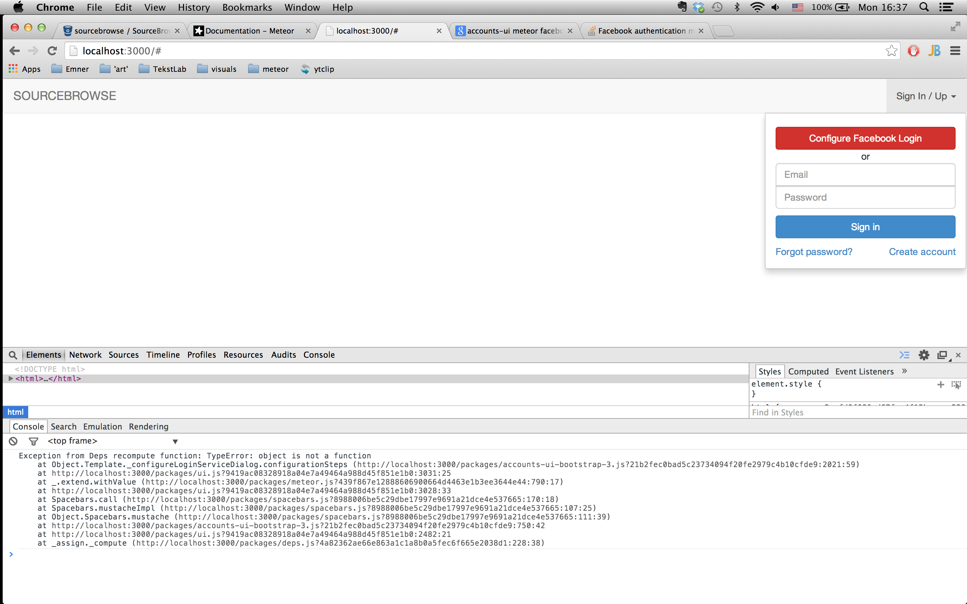Open DevTools settings gear icon
967x604 pixels.
click(x=923, y=355)
